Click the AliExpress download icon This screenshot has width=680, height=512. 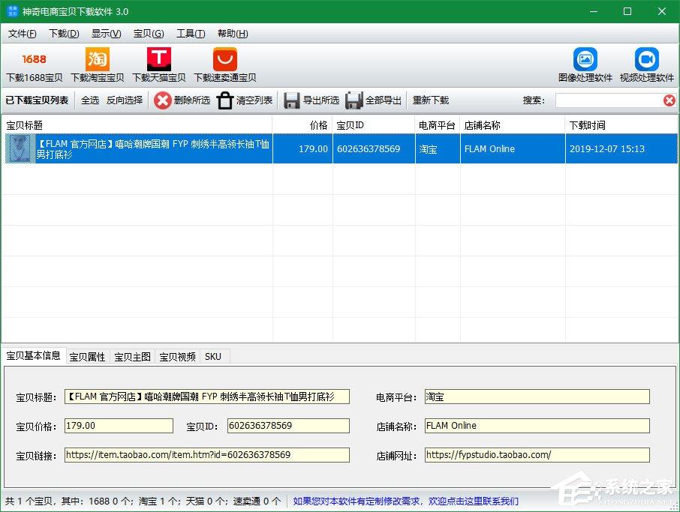click(224, 59)
